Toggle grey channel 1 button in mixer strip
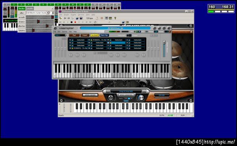 [6, 5]
